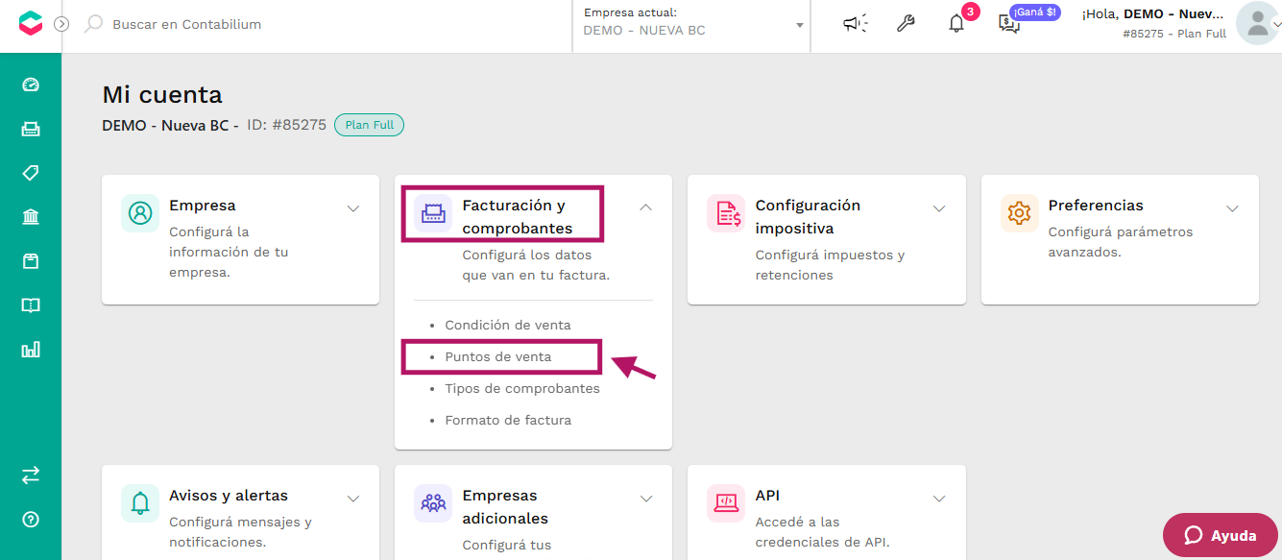Expand the Empresa card chevron
The image size is (1282, 560).
(353, 207)
